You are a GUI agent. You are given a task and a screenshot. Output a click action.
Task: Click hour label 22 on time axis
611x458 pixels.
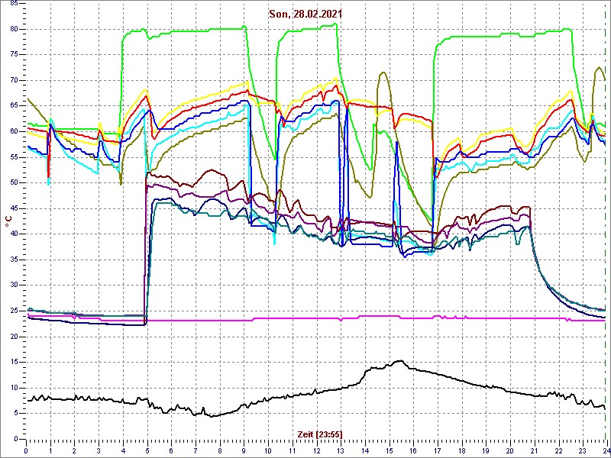tap(559, 450)
